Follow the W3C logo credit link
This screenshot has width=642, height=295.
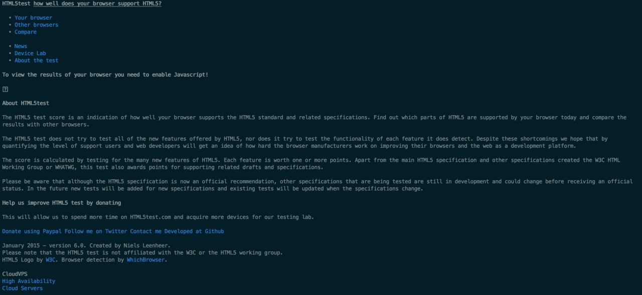point(51,260)
